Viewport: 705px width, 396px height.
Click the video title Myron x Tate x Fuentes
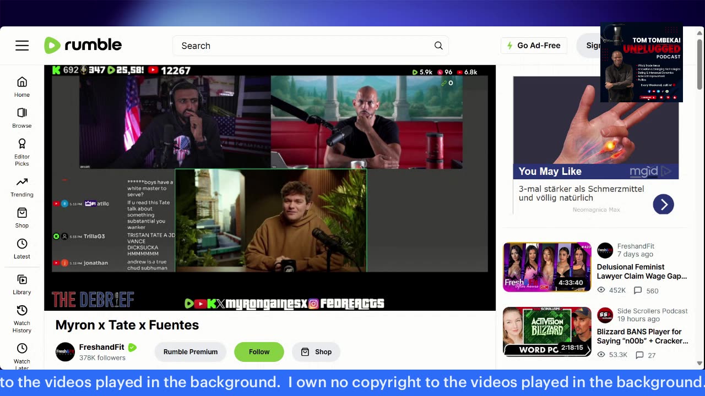(x=127, y=325)
